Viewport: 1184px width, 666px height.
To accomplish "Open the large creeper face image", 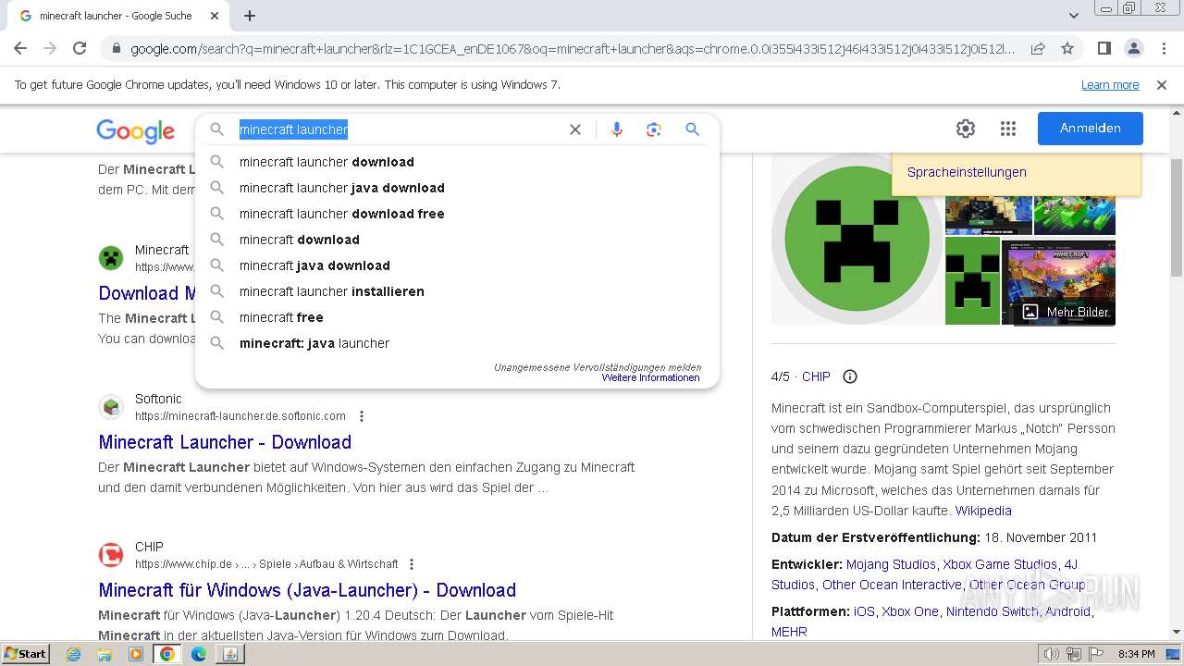I will coord(857,239).
